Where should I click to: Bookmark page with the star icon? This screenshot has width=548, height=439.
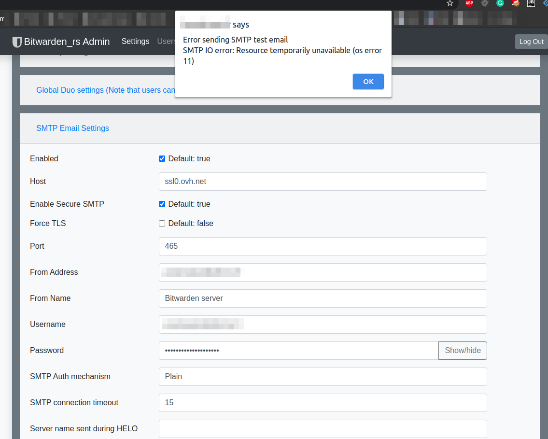tap(450, 3)
